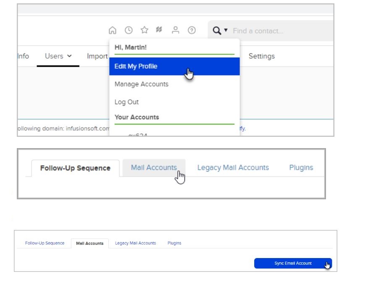Select the large Follow-Up Sequence tab
The width and height of the screenshot is (376, 287).
75,168
